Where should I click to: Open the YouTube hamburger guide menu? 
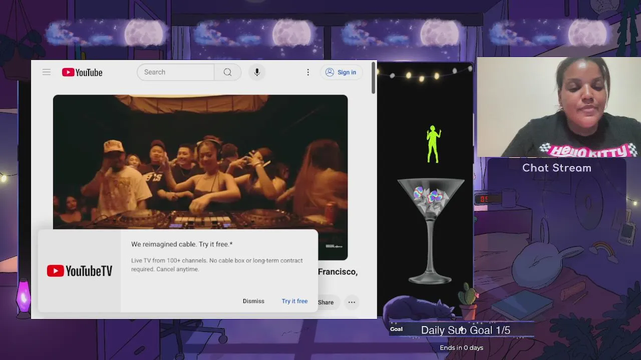[47, 72]
